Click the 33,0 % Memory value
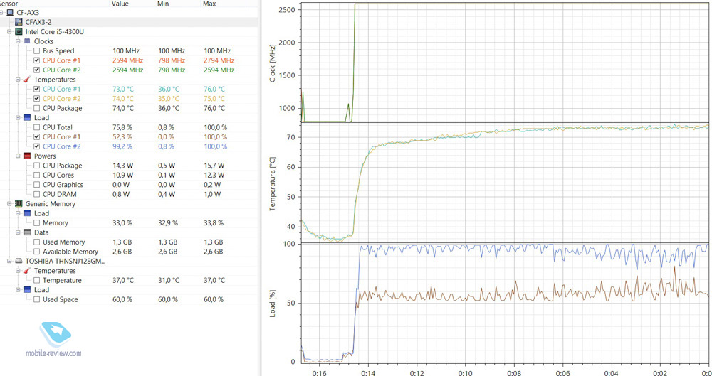This screenshot has width=712, height=376. click(122, 222)
